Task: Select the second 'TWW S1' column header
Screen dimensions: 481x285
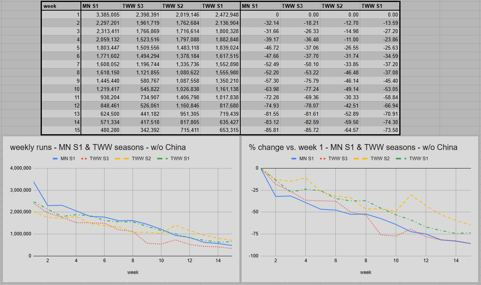Action: tap(380, 6)
